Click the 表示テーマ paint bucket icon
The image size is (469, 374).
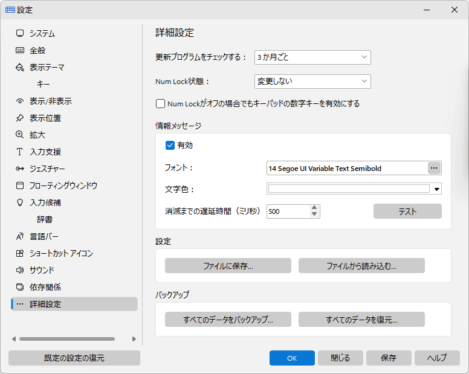[x=20, y=67]
